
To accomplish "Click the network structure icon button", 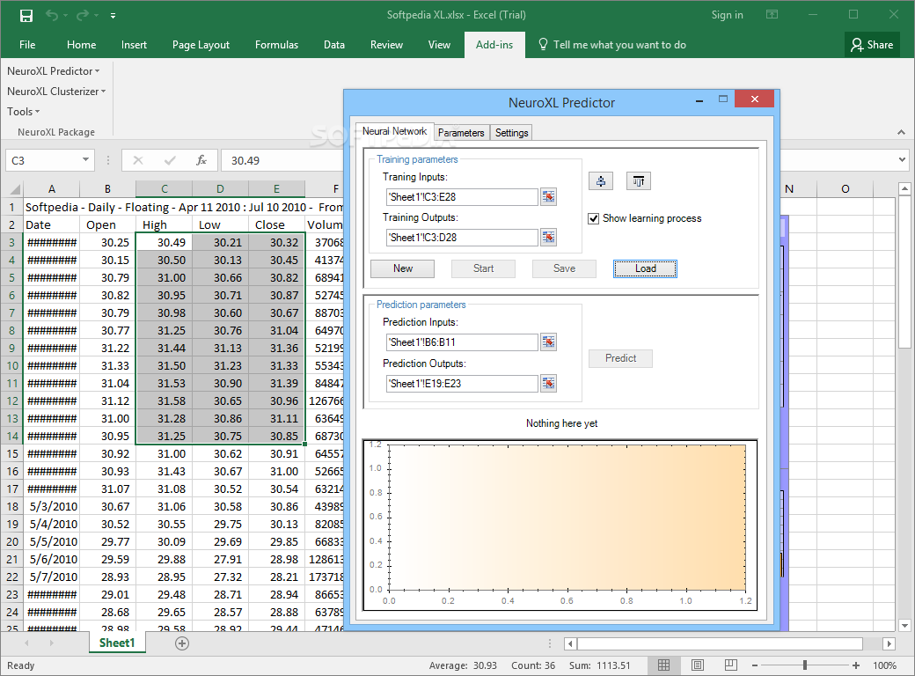I will tap(601, 181).
